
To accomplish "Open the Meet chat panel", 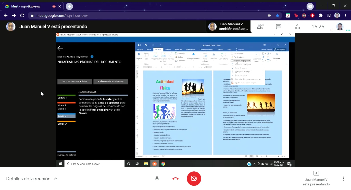I will pos(279,27).
